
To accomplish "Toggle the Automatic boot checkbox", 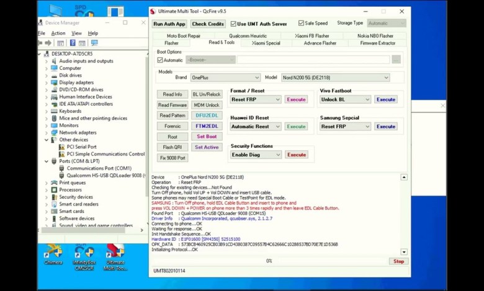I will pyautogui.click(x=160, y=60).
